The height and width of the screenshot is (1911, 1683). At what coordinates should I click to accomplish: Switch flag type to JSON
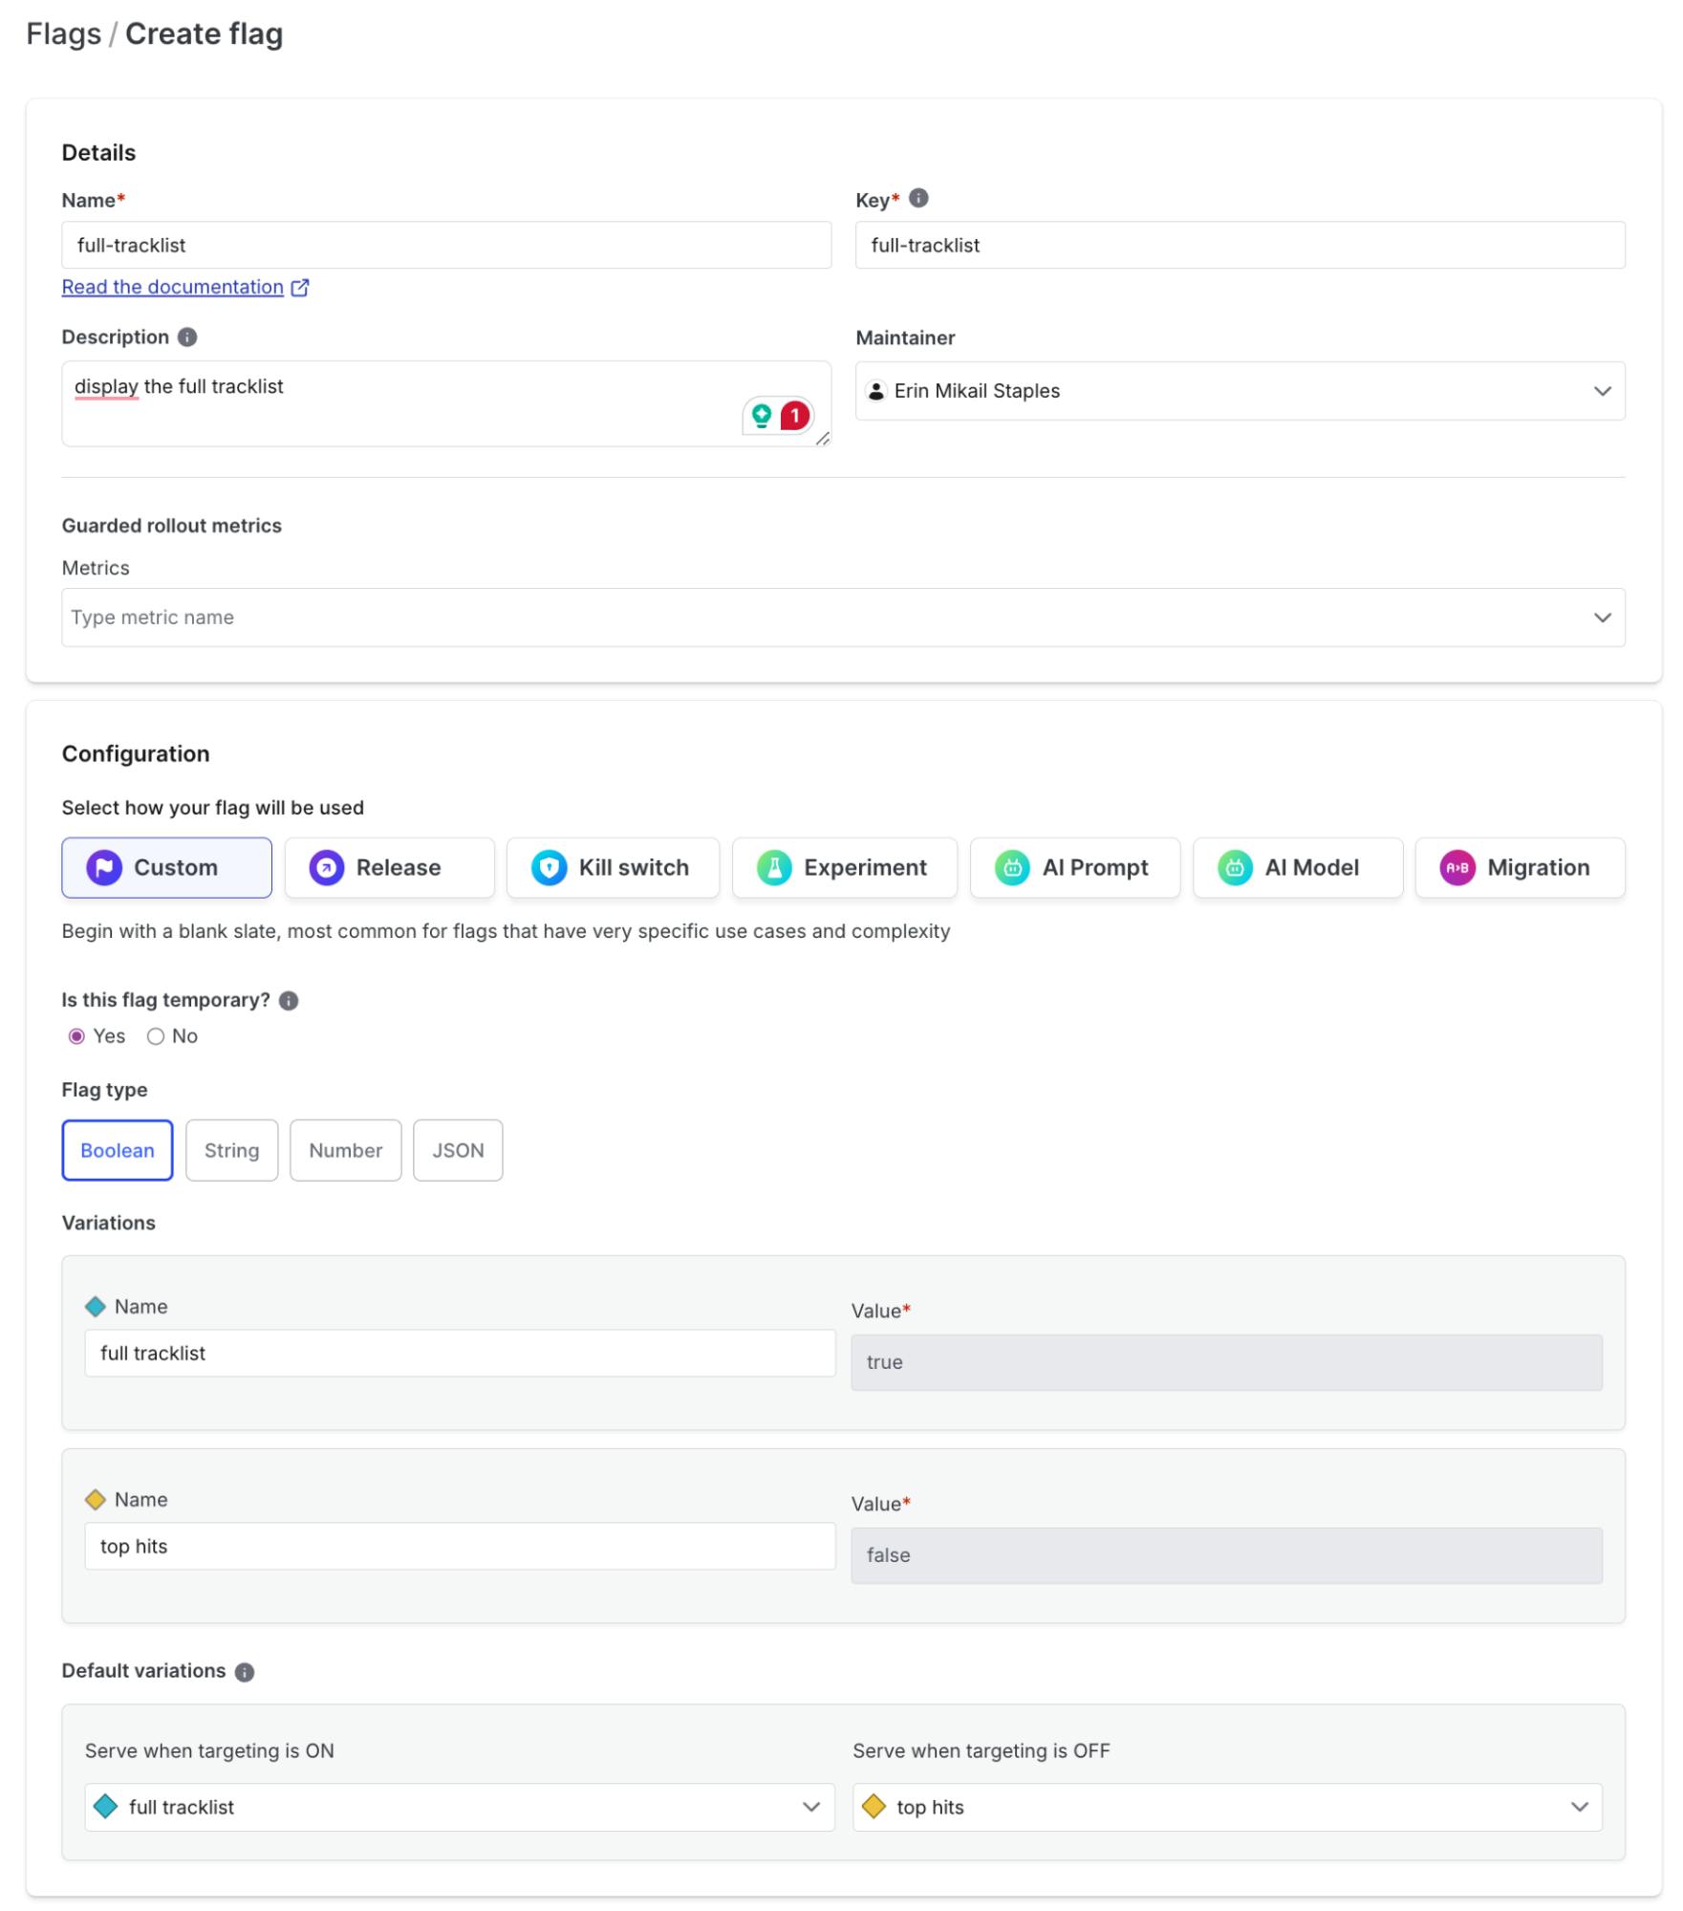(x=457, y=1151)
